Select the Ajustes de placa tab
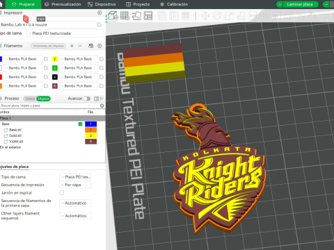334x250 pixels. click(15, 167)
